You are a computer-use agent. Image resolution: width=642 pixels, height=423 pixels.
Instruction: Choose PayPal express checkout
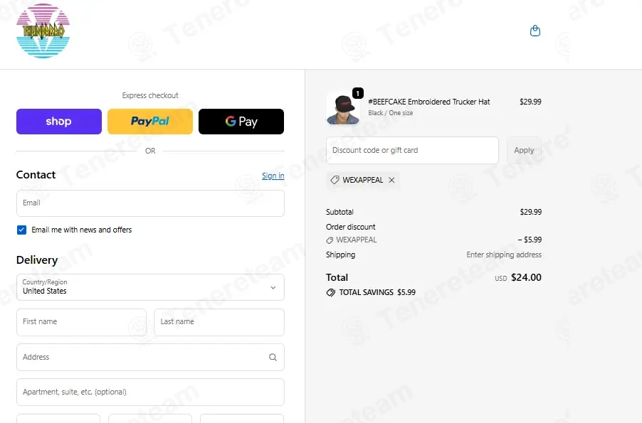pos(150,122)
